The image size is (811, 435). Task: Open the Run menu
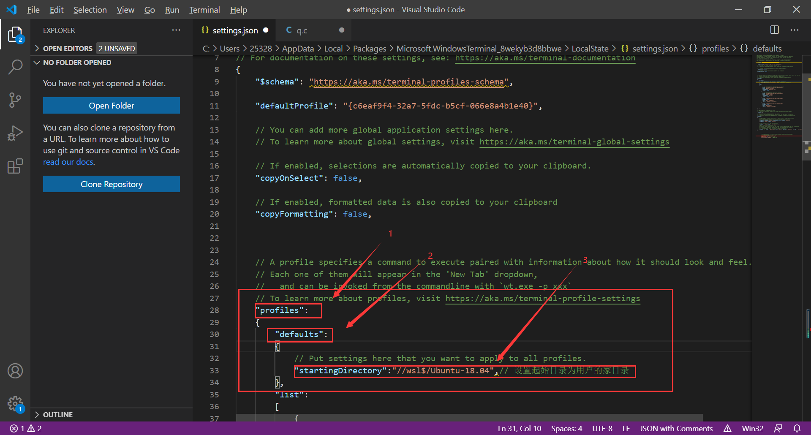click(172, 10)
